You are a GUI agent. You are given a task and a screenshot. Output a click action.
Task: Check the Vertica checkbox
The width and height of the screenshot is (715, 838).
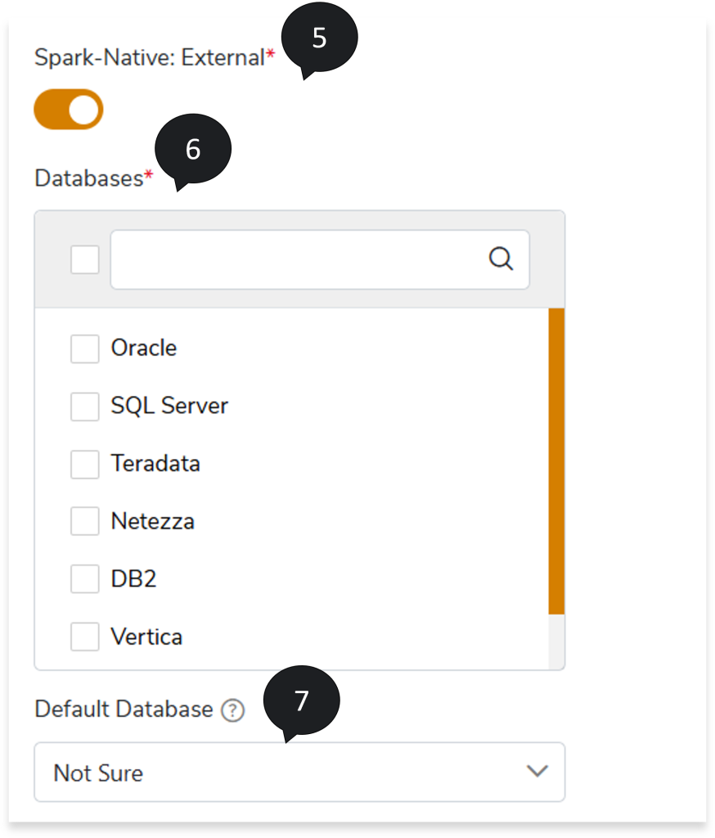click(85, 637)
